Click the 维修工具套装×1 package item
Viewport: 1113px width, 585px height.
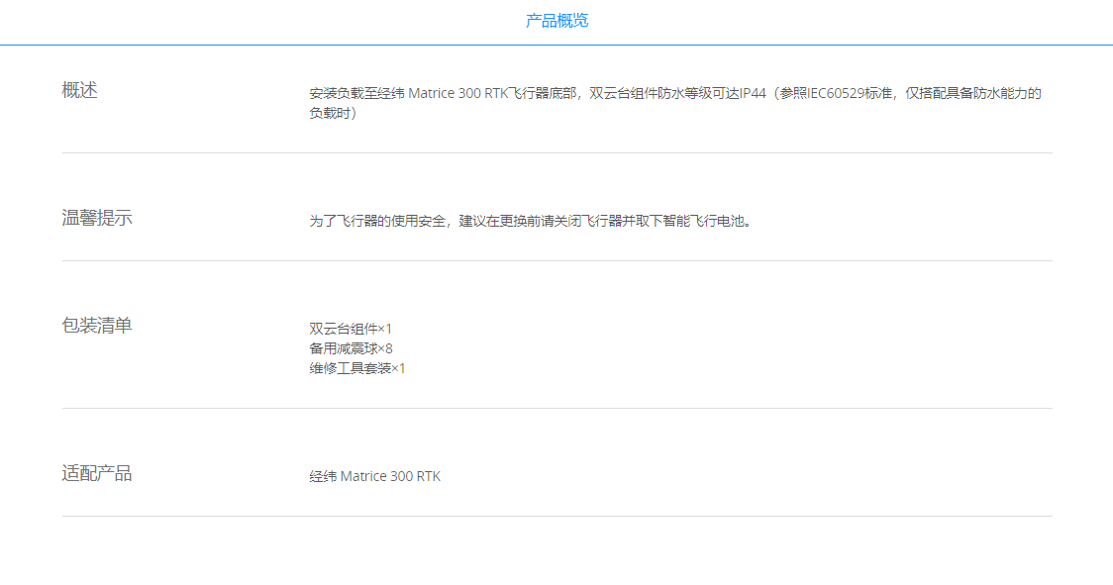[x=357, y=368]
